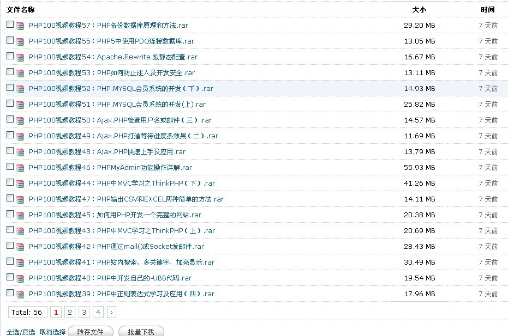The image size is (508, 336).
Task: Click the 取消选择 link
Action: (x=52, y=332)
